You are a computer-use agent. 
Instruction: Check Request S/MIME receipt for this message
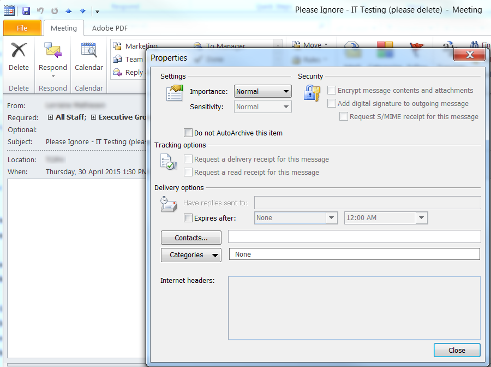tap(344, 116)
